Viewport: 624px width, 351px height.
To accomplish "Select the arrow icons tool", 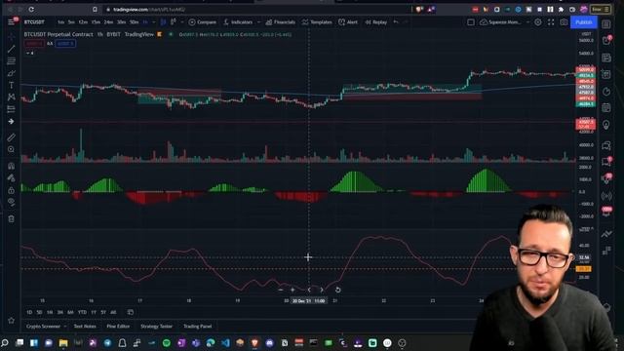I will click(11, 121).
